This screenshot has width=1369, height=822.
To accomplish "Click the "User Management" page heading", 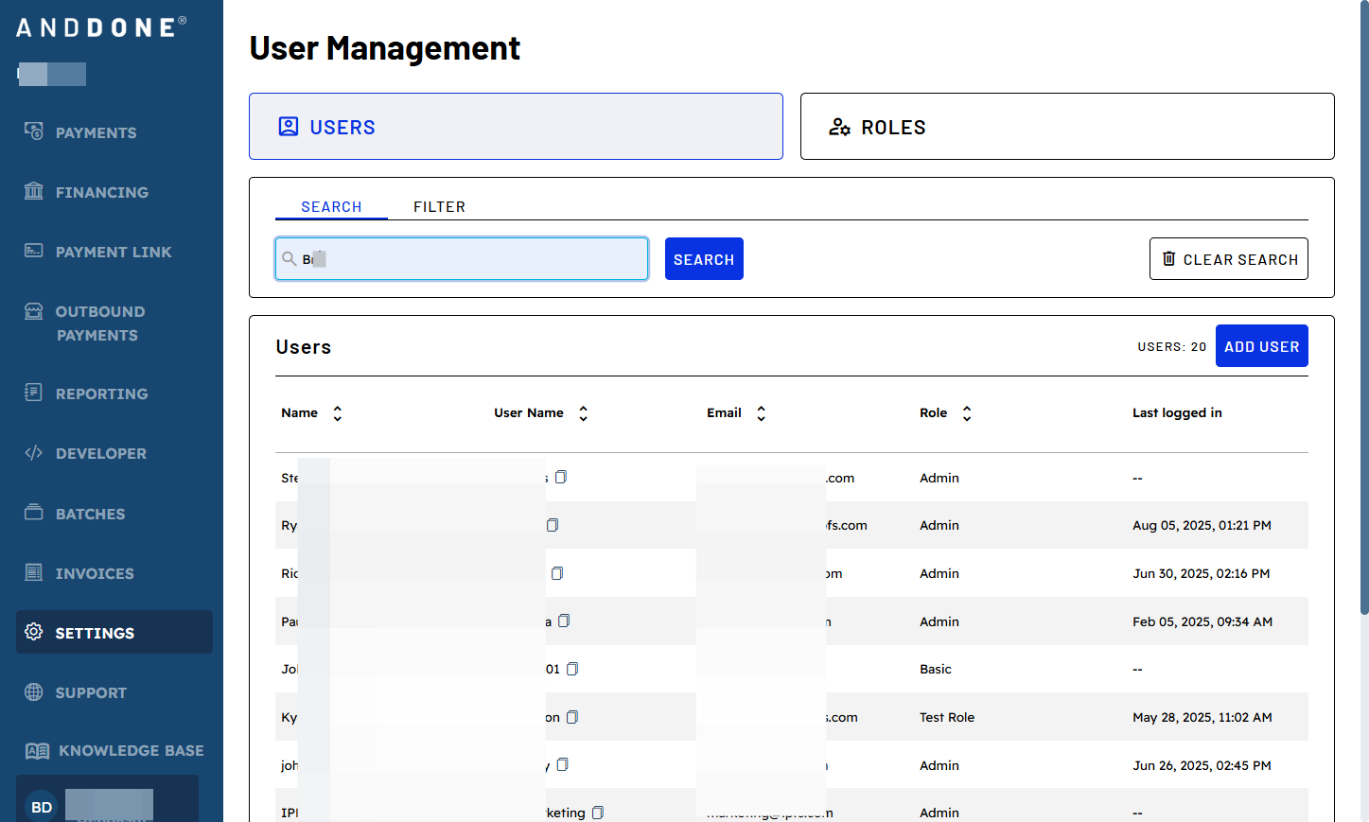I will [x=385, y=48].
